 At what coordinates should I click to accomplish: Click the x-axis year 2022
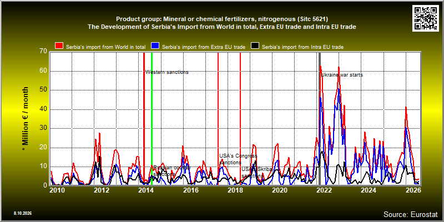coord(325,191)
